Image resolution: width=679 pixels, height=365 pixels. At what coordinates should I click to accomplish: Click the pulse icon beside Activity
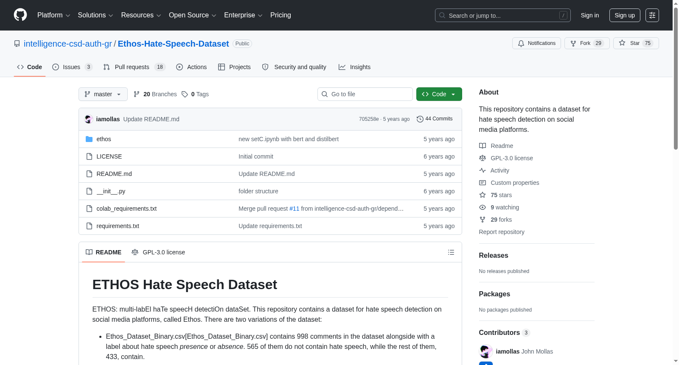click(483, 170)
